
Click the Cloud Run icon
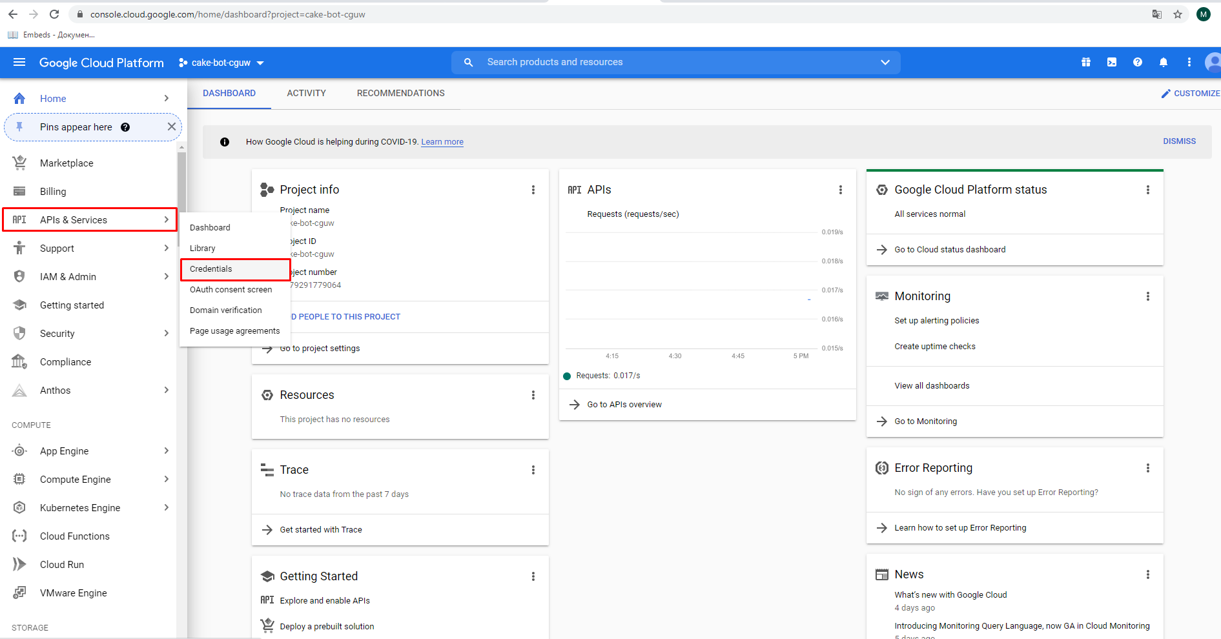tap(19, 565)
